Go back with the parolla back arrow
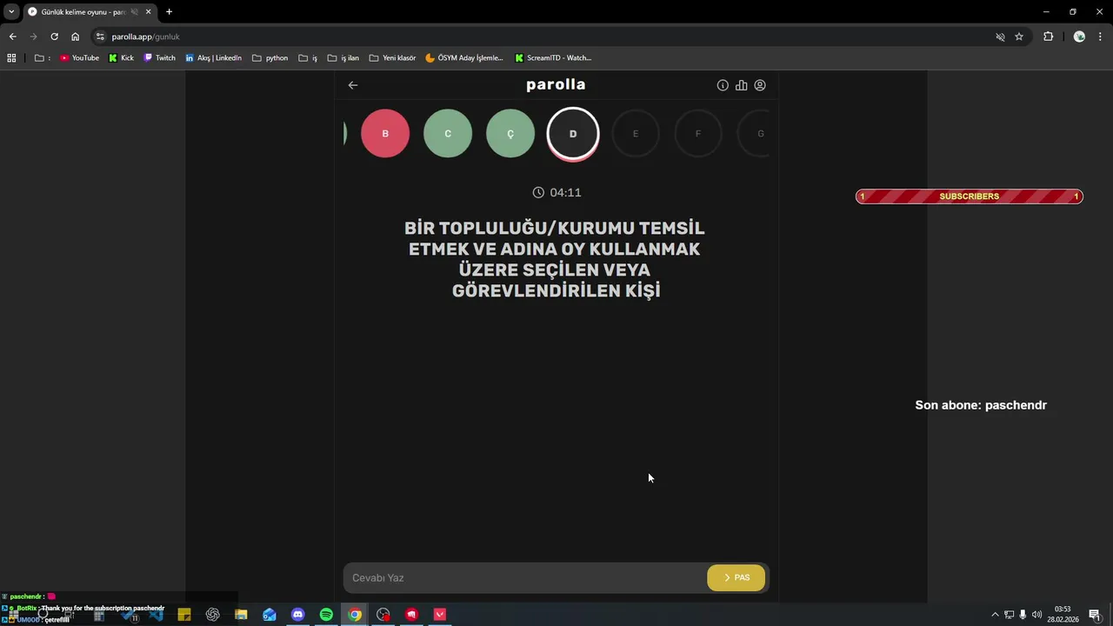 coord(353,85)
